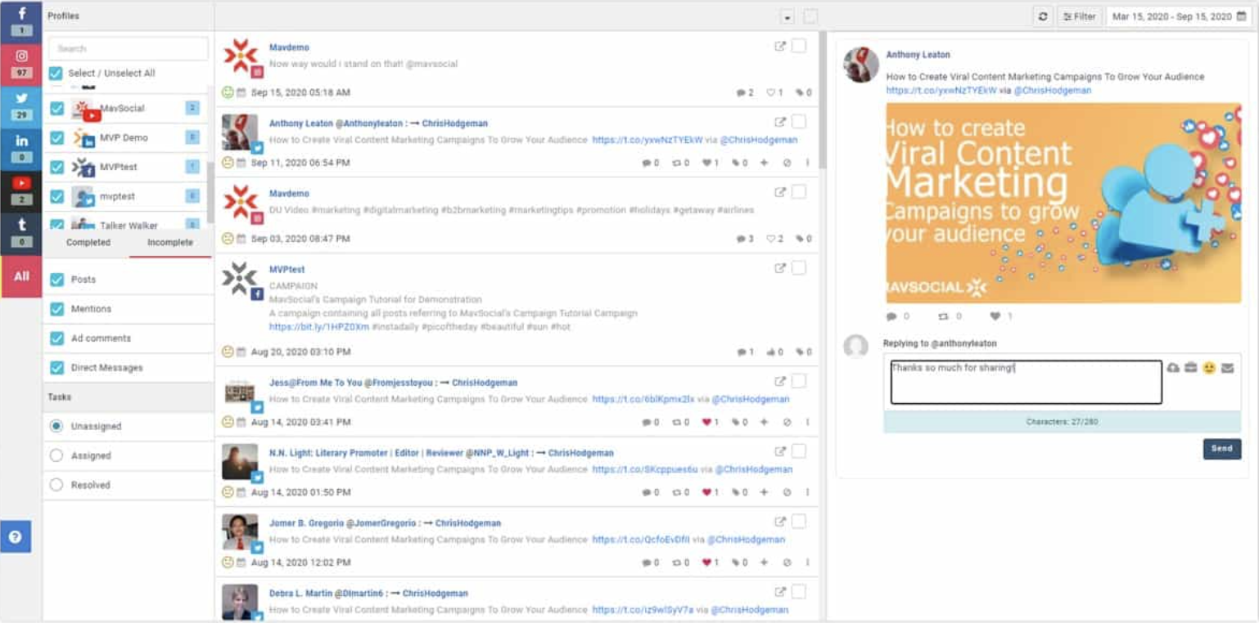Switch to the Completed tab
Image resolution: width=1259 pixels, height=623 pixels.
point(88,242)
